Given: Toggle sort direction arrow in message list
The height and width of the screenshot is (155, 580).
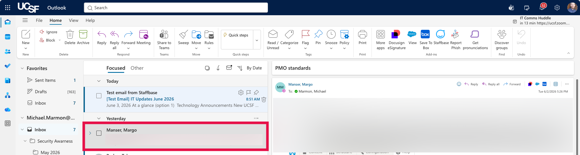Looking at the screenshot, I should (x=218, y=68).
